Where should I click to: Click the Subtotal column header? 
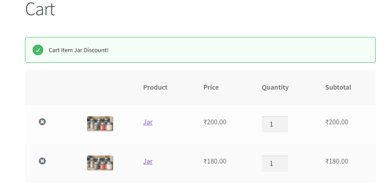click(338, 87)
